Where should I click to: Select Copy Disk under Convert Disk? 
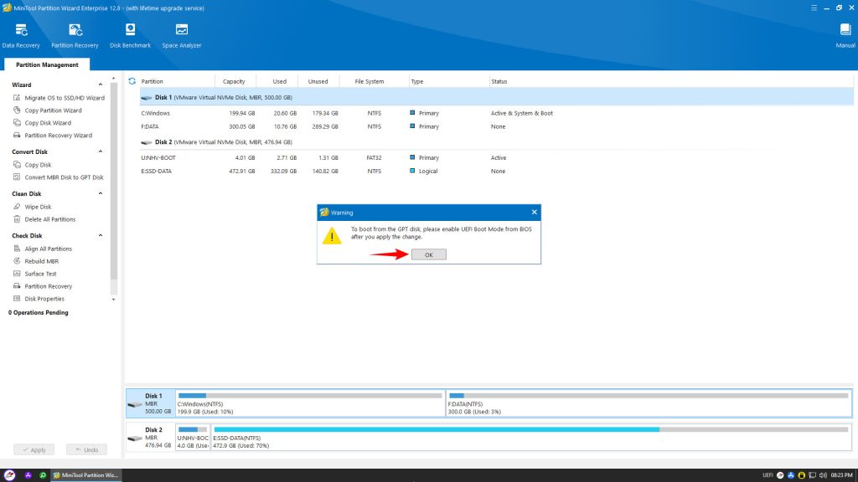33,165
